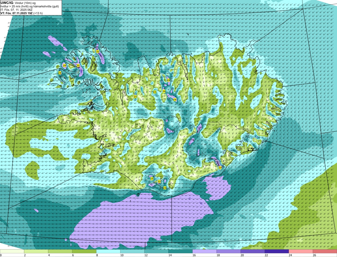Click the legend scale number 26
Viewport: 337px width, 257px height.
click(314, 255)
